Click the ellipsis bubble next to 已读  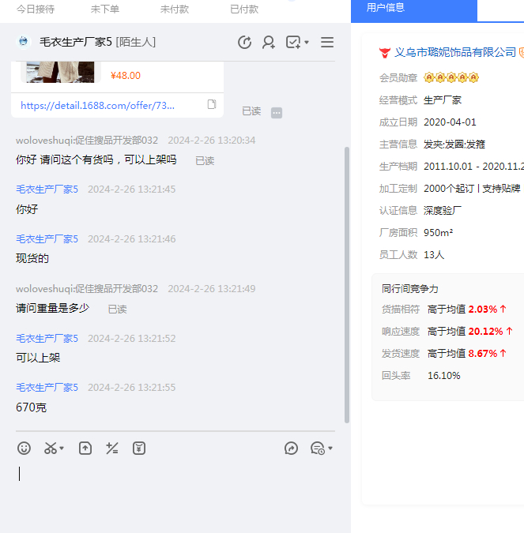click(x=277, y=112)
